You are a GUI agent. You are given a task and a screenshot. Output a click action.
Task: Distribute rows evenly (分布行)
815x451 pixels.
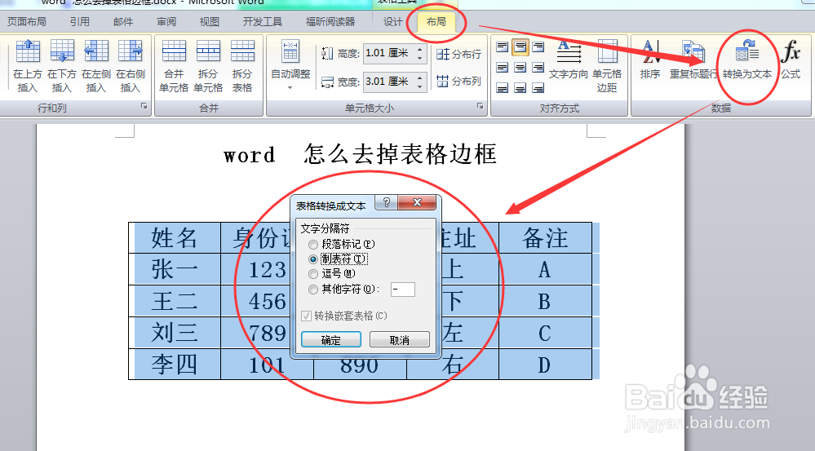pos(459,54)
